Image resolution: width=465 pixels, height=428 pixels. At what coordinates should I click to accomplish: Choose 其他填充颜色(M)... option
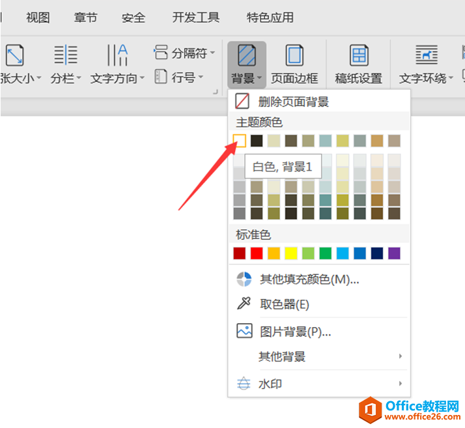[319, 279]
